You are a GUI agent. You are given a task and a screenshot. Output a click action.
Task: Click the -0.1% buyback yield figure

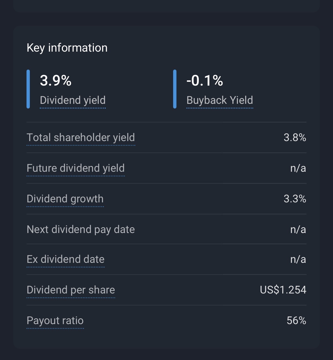point(205,81)
